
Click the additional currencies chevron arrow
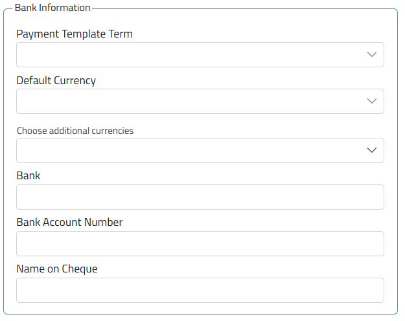371,151
